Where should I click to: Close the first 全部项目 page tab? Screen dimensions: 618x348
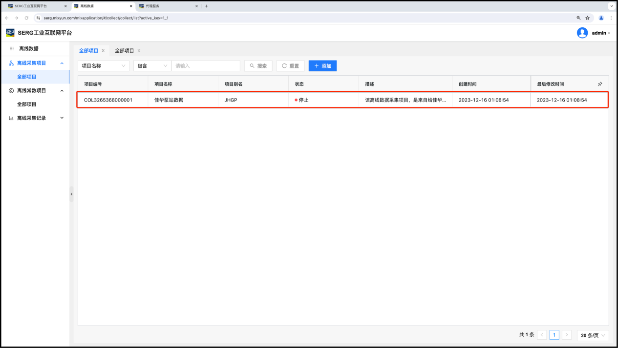103,51
